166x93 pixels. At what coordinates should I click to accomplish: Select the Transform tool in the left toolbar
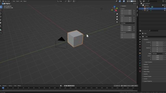pyautogui.click(x=1, y=23)
